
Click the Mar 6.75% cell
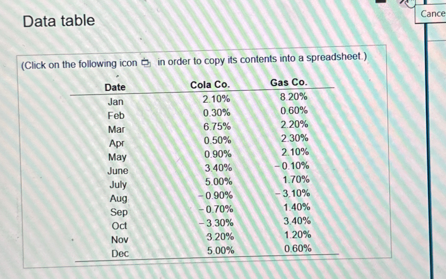pos(217,127)
